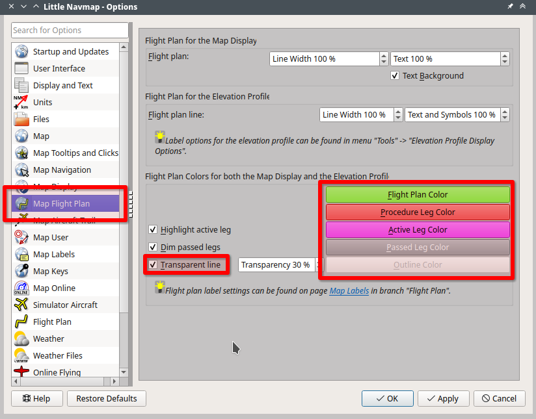The height and width of the screenshot is (419, 536).
Task: Open Map Online options page
Action: point(65,288)
